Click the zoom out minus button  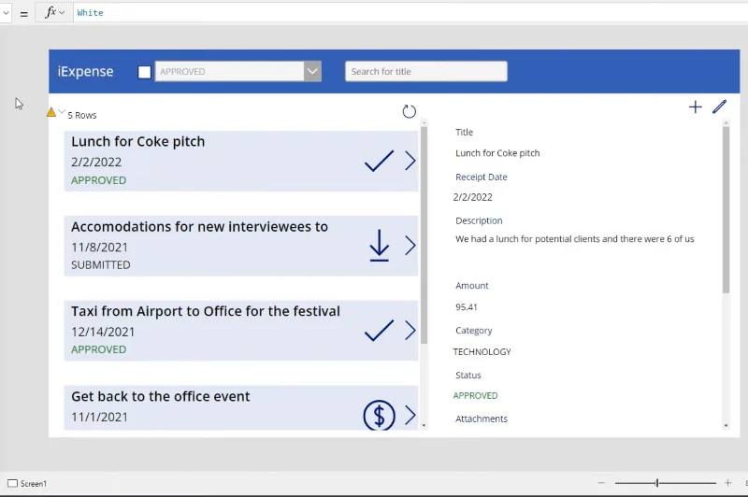[601, 483]
